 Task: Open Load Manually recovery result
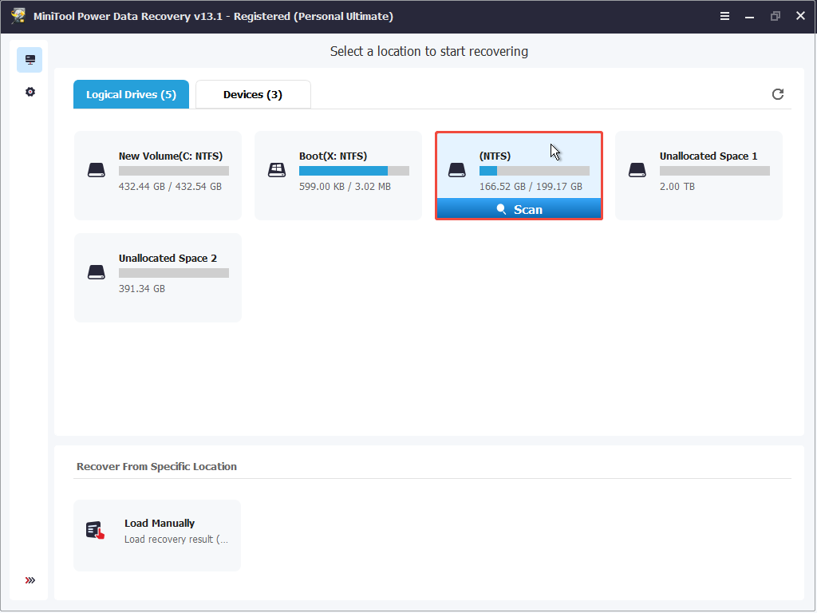point(157,536)
